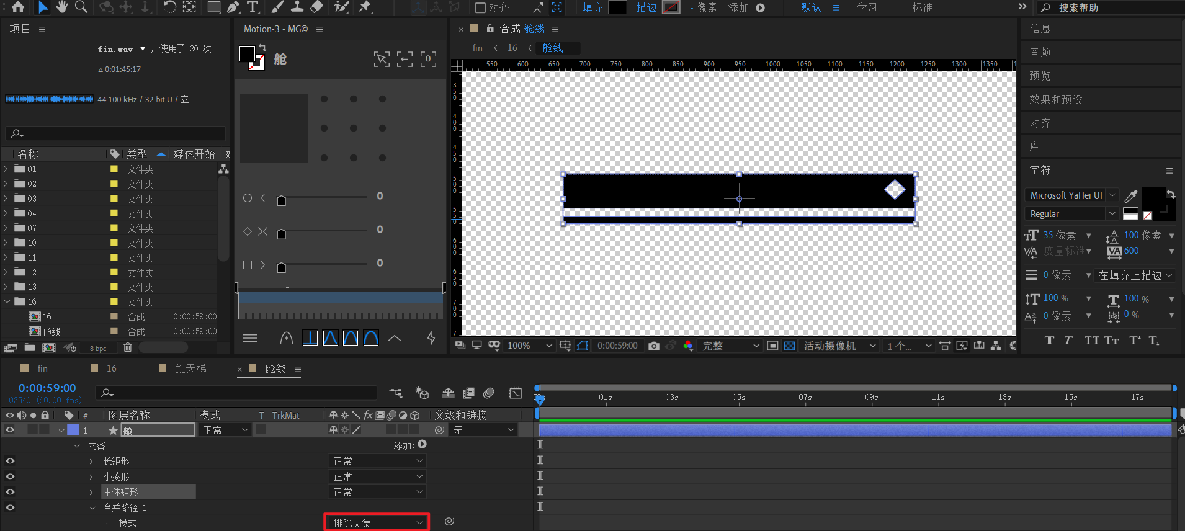Image resolution: width=1185 pixels, height=531 pixels.
Task: Click the first Motion-3 ease slider handle
Action: click(x=281, y=200)
